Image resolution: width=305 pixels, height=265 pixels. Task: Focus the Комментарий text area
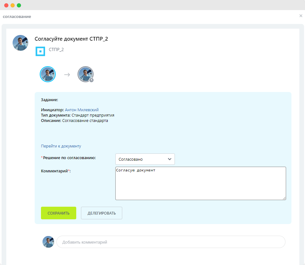coord(200,183)
